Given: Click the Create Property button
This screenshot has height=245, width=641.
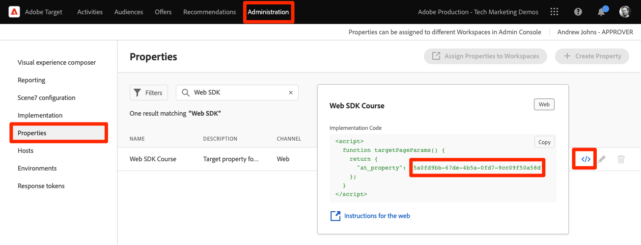Looking at the screenshot, I should (x=592, y=56).
